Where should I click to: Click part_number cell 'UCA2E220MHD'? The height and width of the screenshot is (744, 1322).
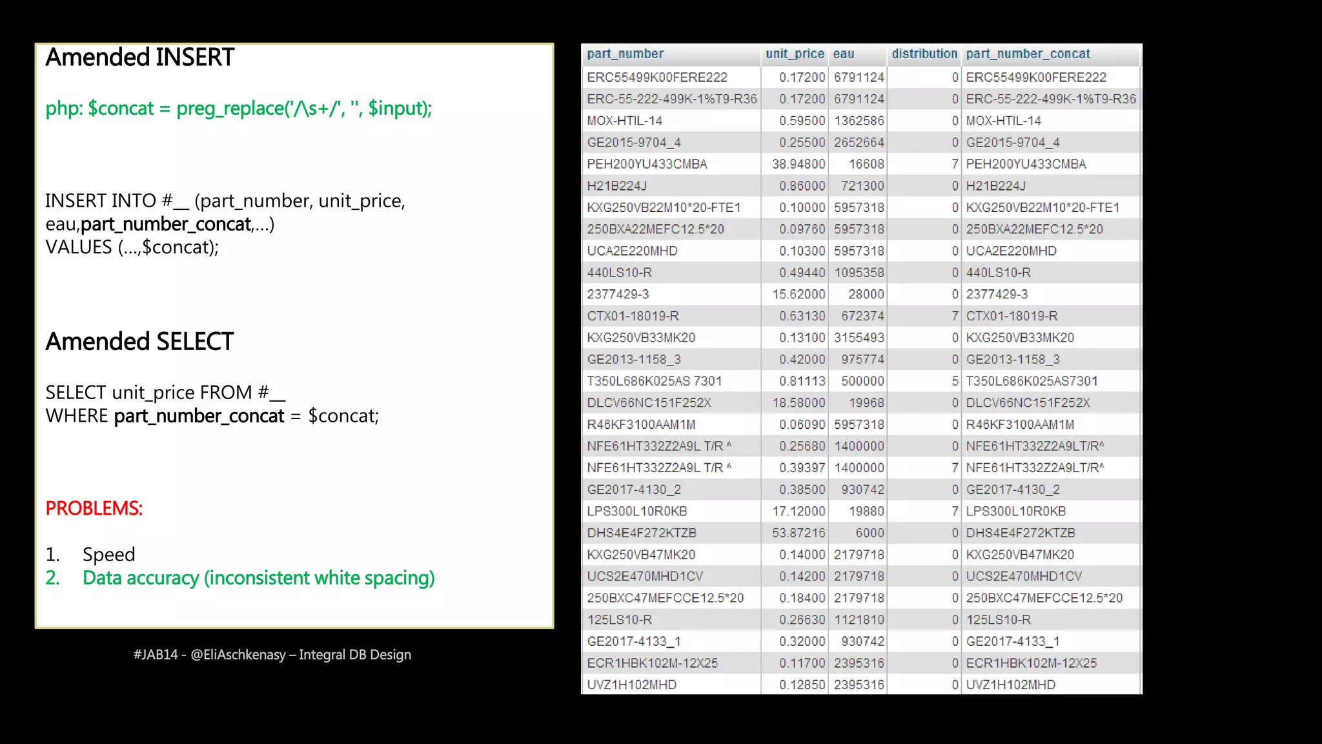click(x=632, y=251)
